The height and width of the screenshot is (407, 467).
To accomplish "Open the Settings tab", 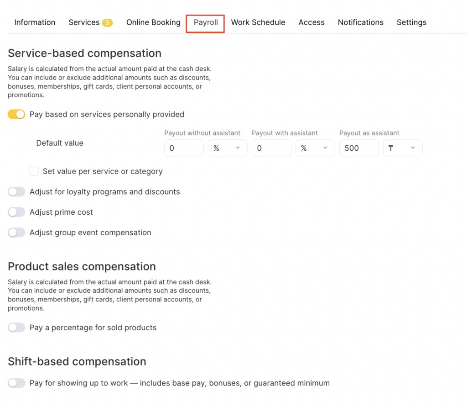I will tap(411, 22).
